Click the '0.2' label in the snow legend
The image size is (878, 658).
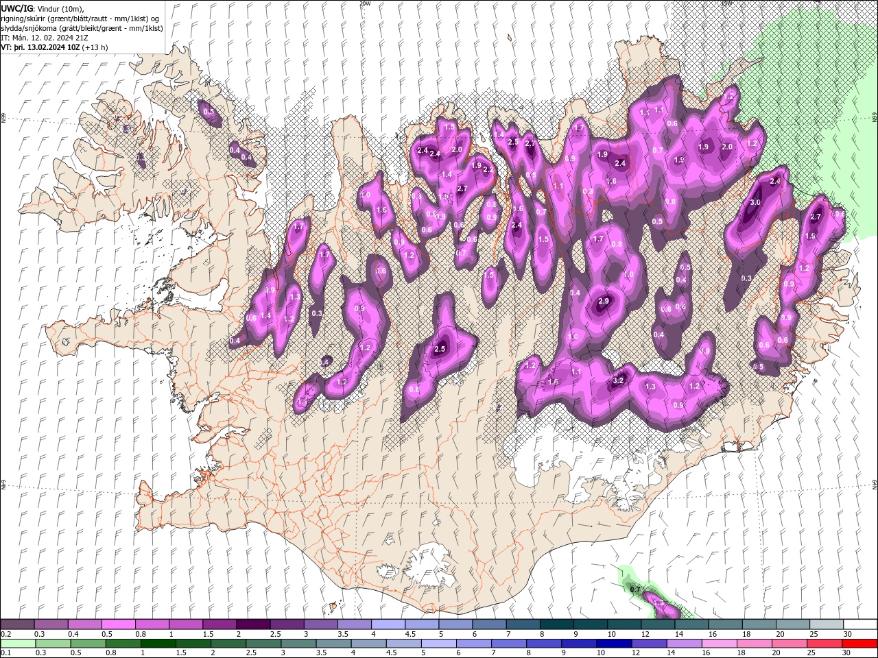tap(5, 634)
